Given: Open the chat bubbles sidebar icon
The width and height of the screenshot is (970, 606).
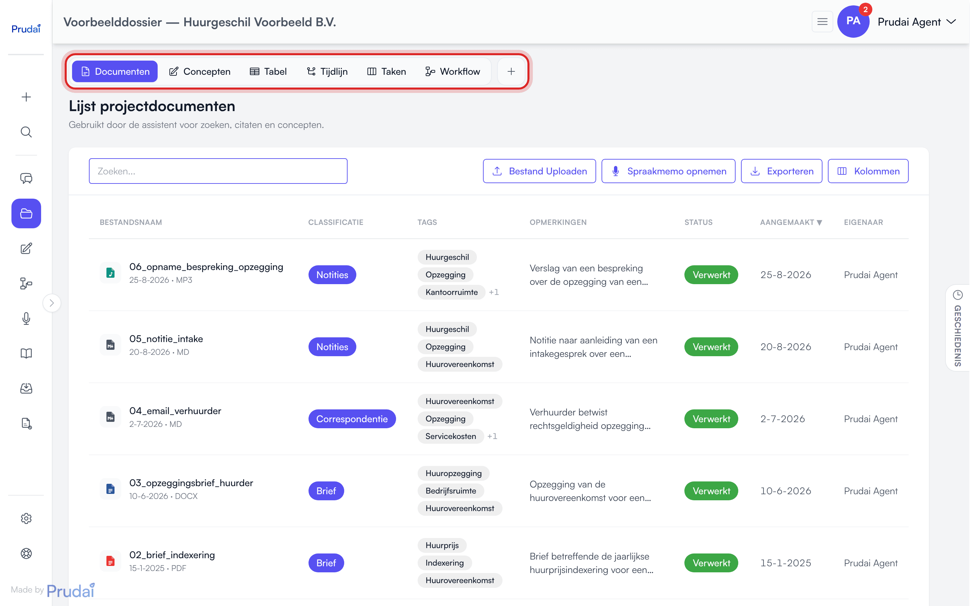Looking at the screenshot, I should [26, 178].
